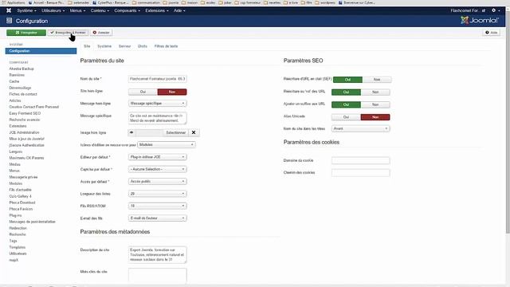510x287 pixels.
Task: Open the Éditeur par défaut dropdown
Action: [x=158, y=157]
